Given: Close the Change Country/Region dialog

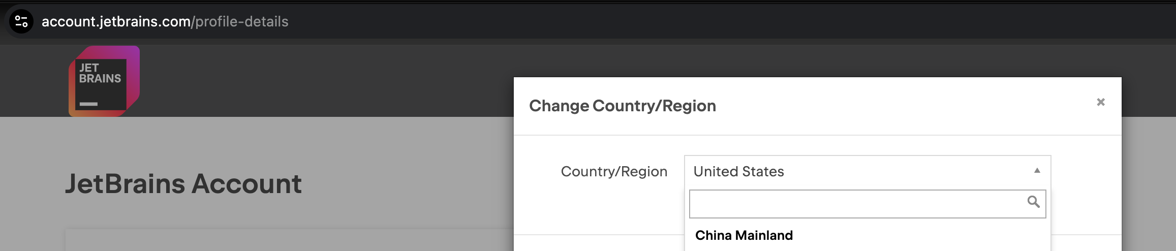Looking at the screenshot, I should [1101, 102].
